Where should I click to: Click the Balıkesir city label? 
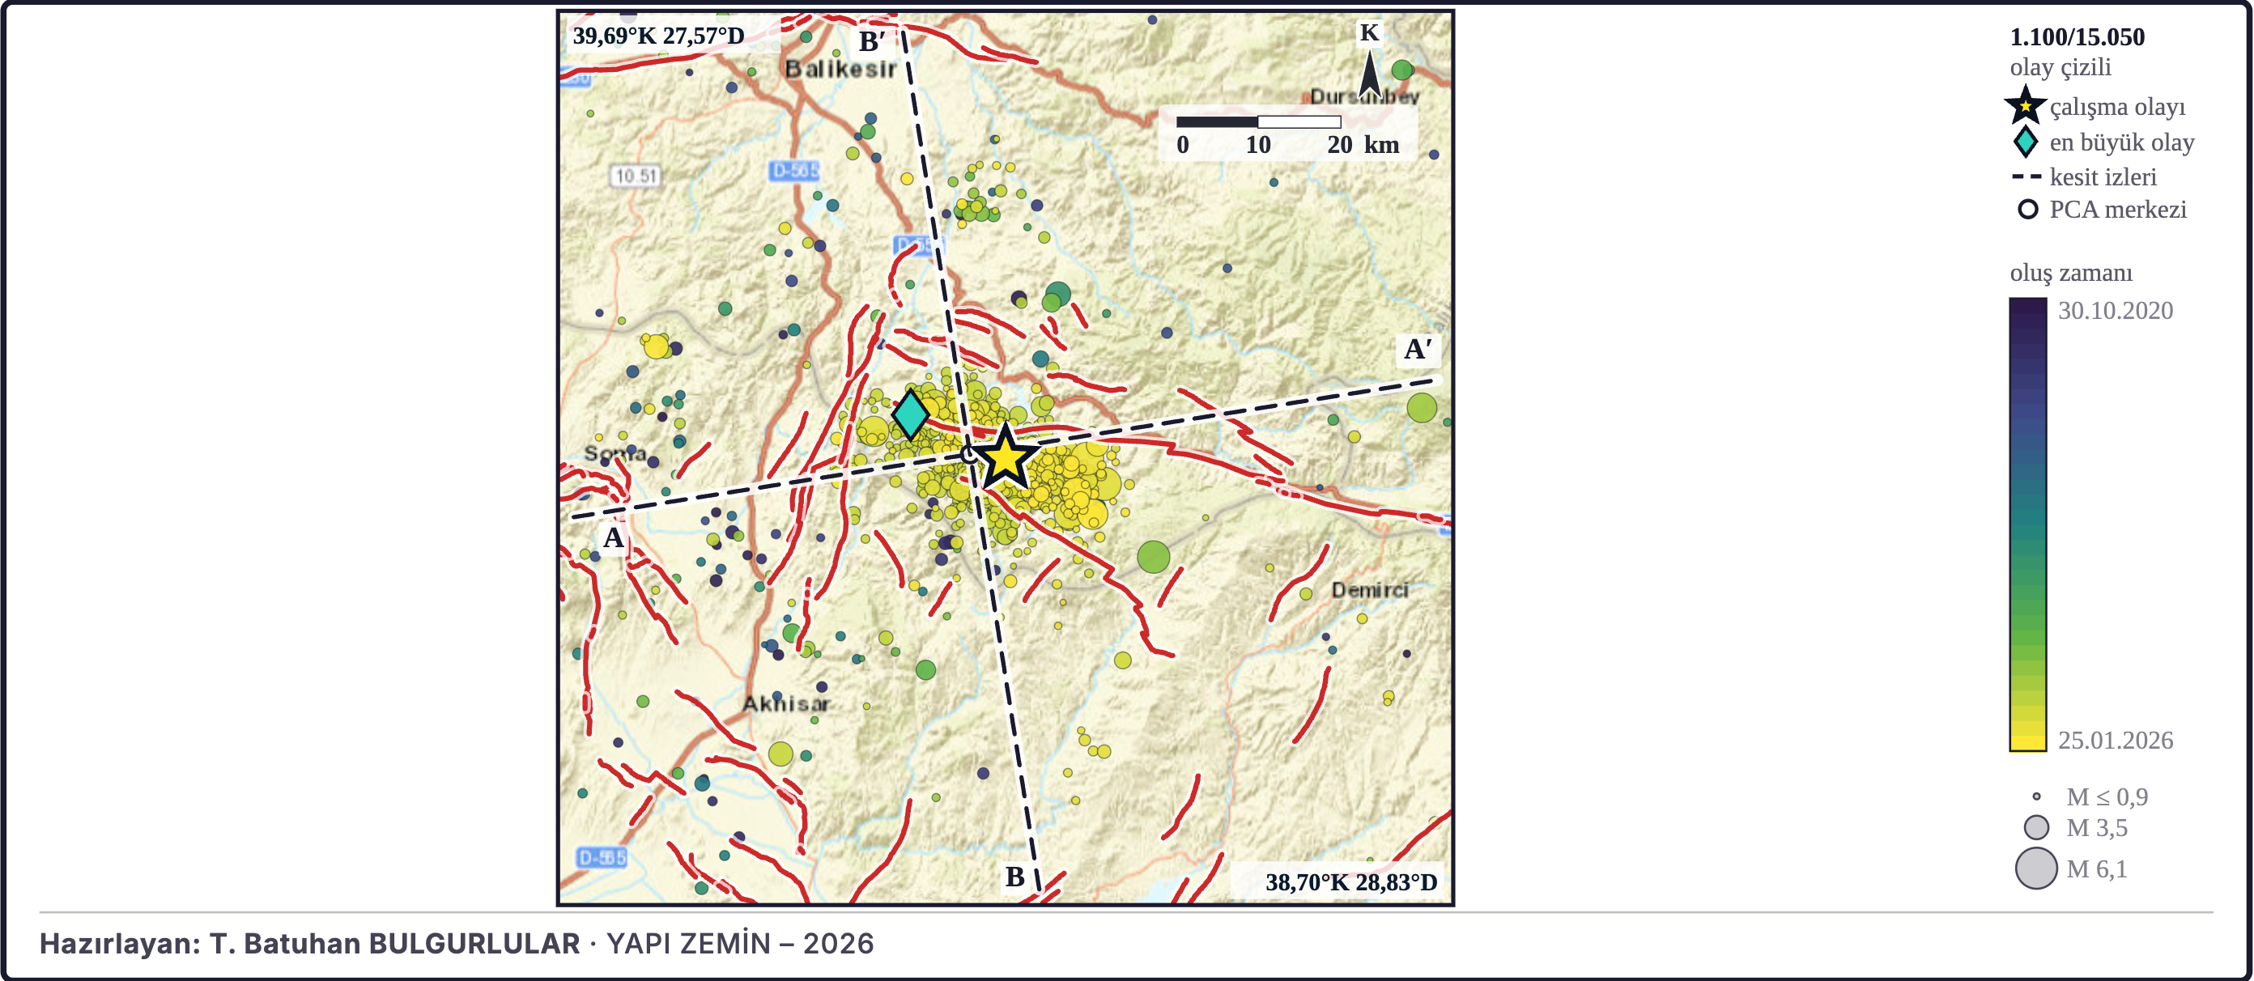click(841, 69)
